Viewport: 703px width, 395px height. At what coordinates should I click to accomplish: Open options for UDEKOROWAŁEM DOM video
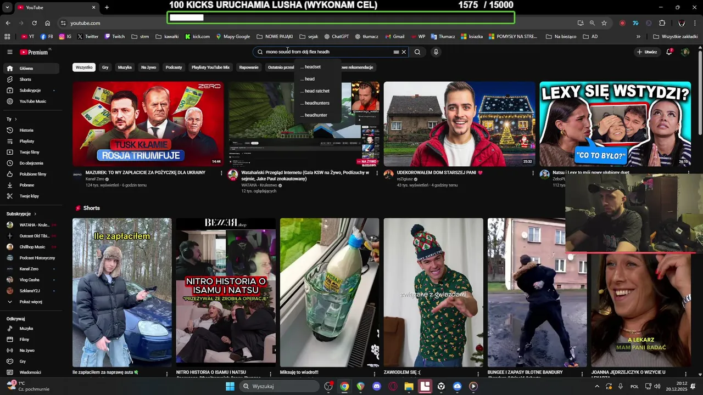tap(533, 173)
